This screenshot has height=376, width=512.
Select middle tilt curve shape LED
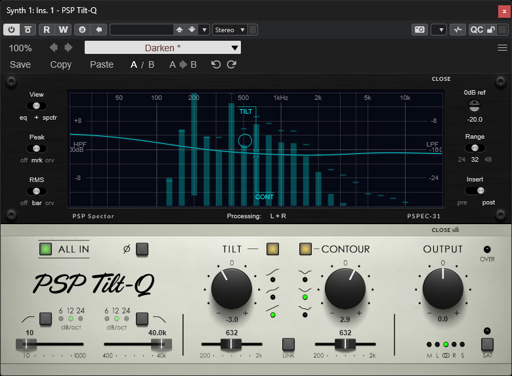coord(272,297)
